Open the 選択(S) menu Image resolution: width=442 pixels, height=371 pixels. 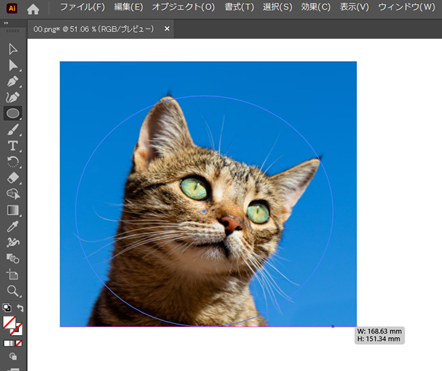pyautogui.click(x=278, y=7)
